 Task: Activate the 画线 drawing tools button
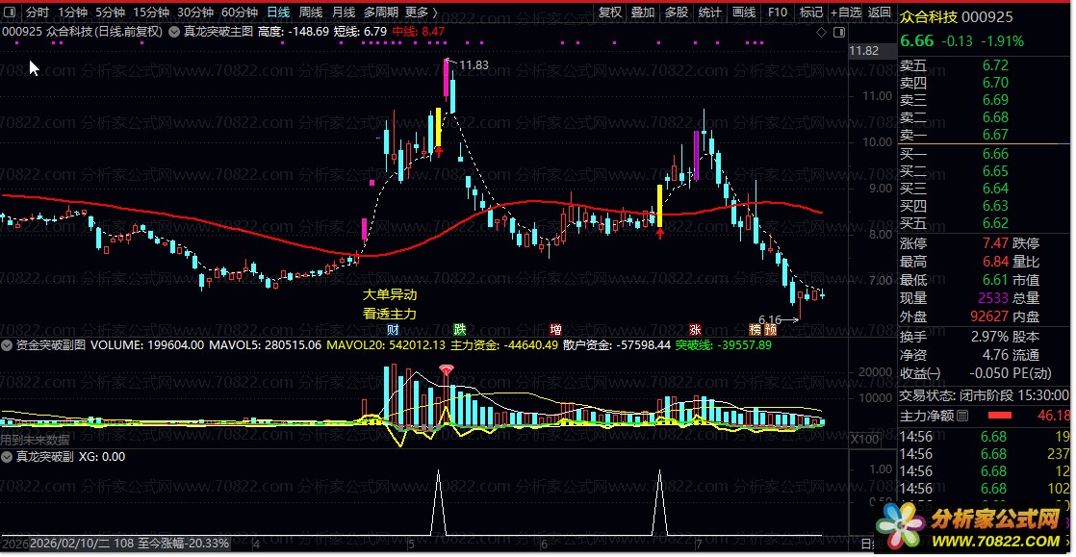744,12
